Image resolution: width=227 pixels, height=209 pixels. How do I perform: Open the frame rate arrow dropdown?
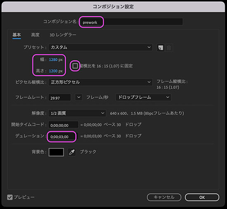tap(79, 97)
